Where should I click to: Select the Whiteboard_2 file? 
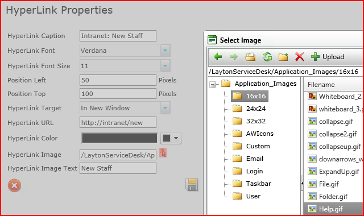(x=334, y=96)
